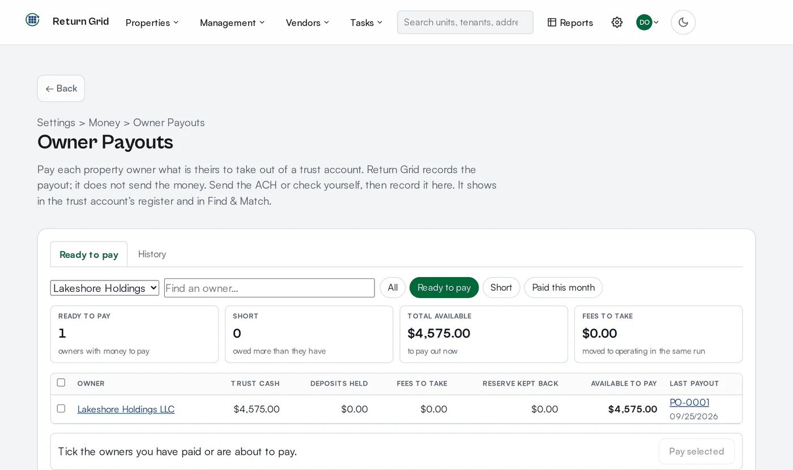
Task: Expand the Management menu
Action: coord(232,23)
